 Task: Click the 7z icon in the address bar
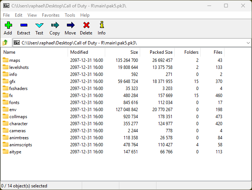(x=17, y=43)
